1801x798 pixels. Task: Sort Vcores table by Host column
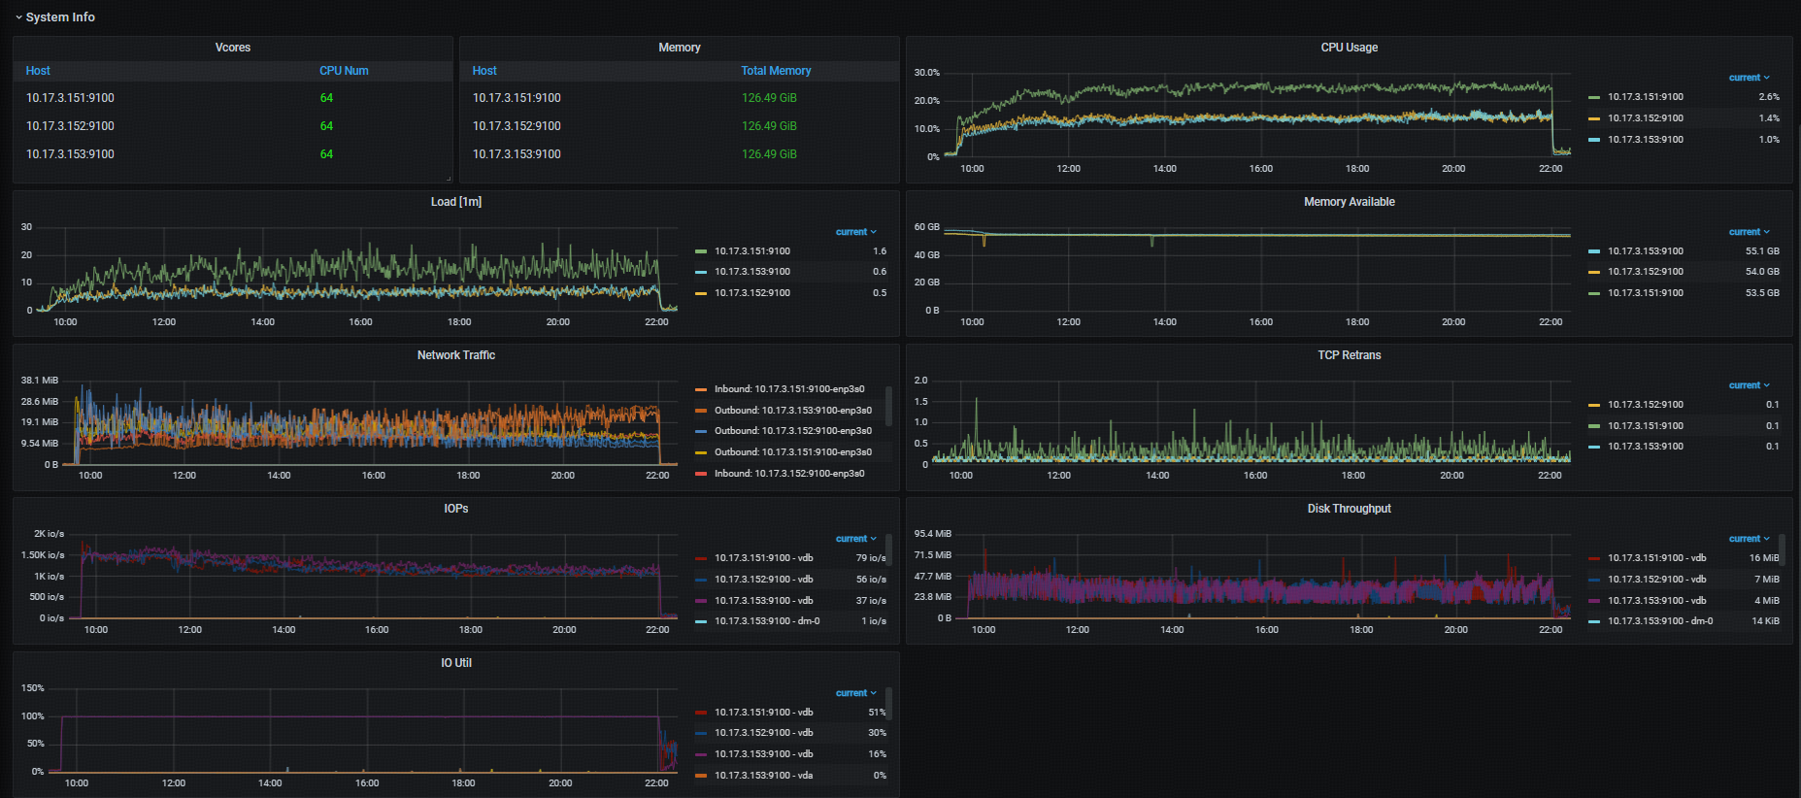point(38,71)
